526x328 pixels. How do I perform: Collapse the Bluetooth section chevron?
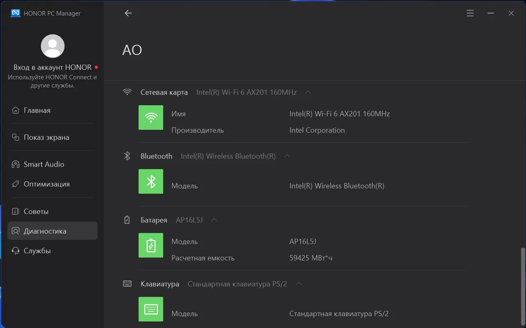click(287, 156)
